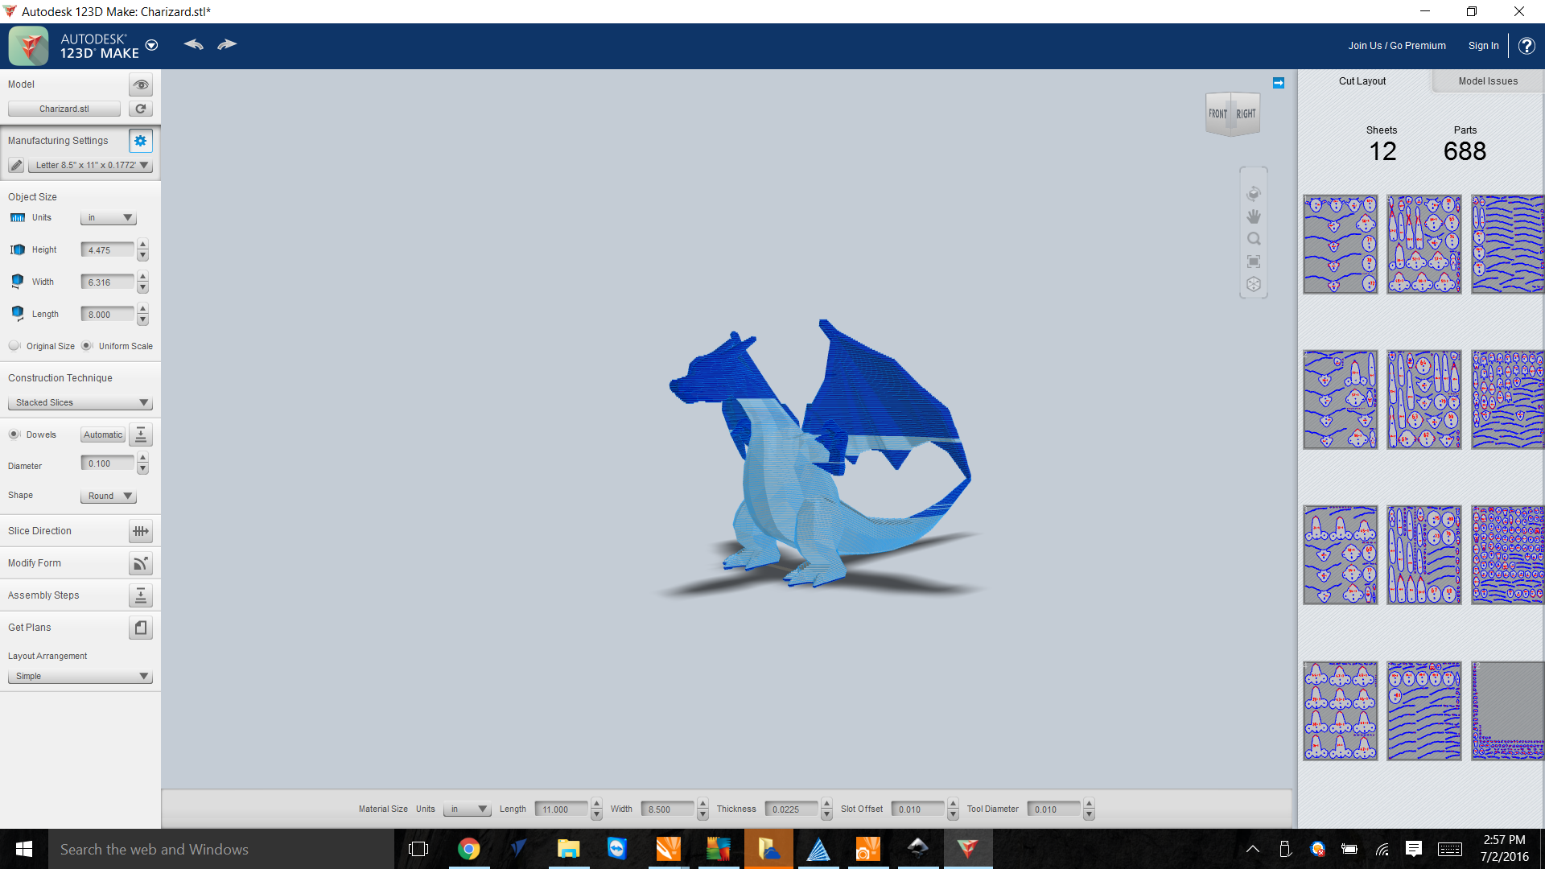The height and width of the screenshot is (869, 1545).
Task: Select the pan hand tool
Action: coord(1254,216)
